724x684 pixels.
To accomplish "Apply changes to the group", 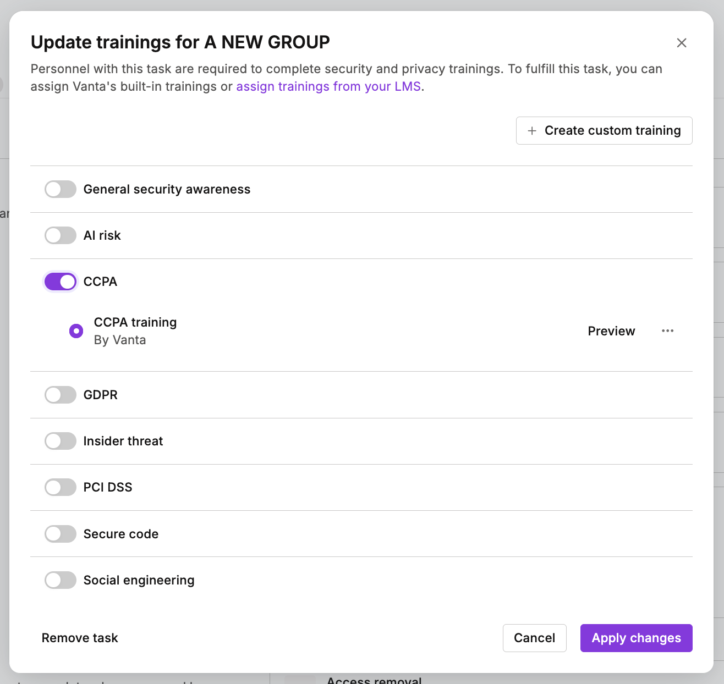I will click(636, 638).
